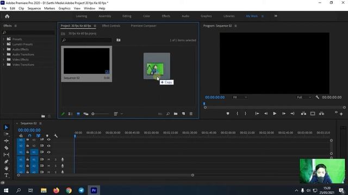
Task: Select the Pen tool
Action: pos(6,161)
